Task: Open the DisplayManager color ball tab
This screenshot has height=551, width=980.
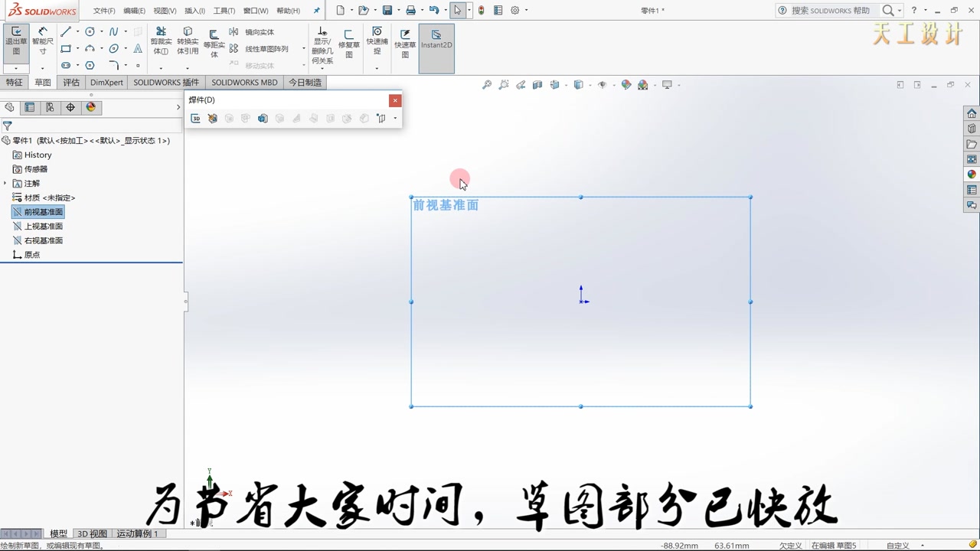Action: click(91, 107)
